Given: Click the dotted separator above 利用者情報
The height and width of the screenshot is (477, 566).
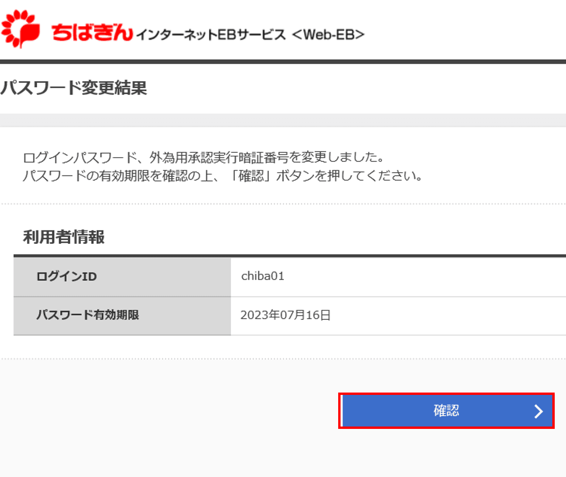Looking at the screenshot, I should pyautogui.click(x=283, y=204).
